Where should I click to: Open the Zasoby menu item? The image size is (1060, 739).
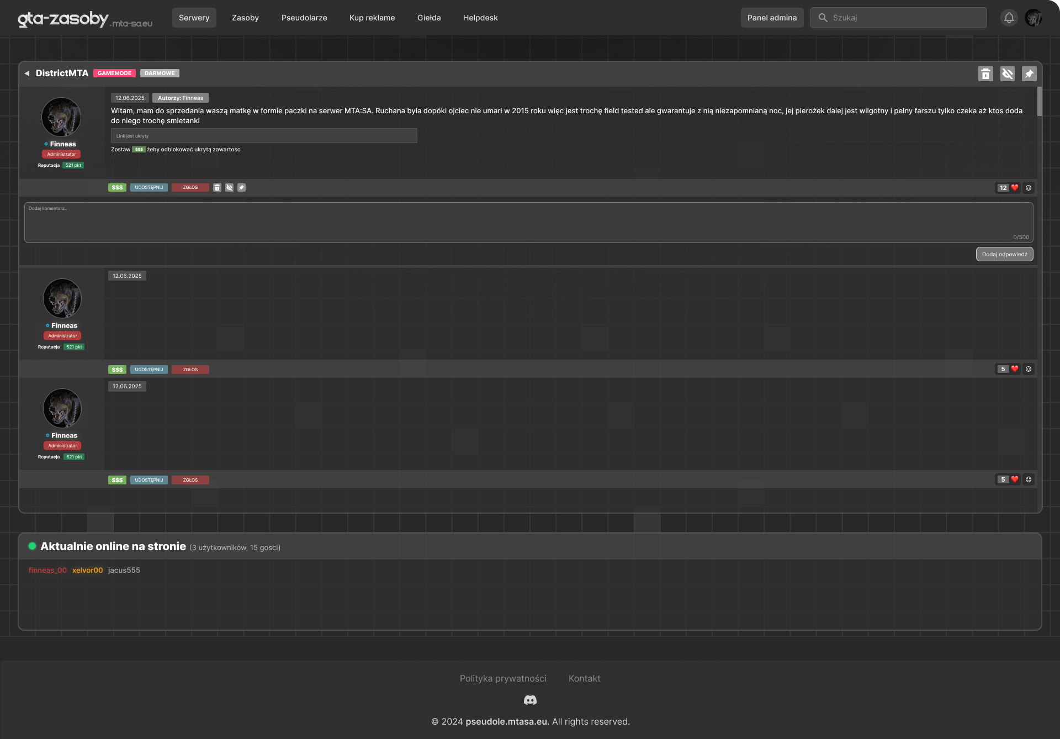(x=245, y=18)
